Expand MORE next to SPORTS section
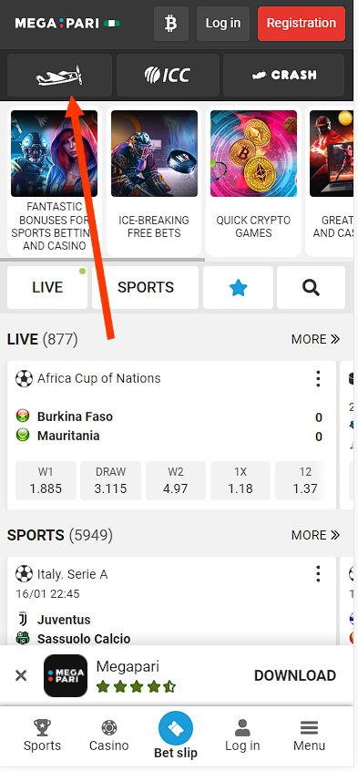The width and height of the screenshot is (358, 771). [x=315, y=535]
